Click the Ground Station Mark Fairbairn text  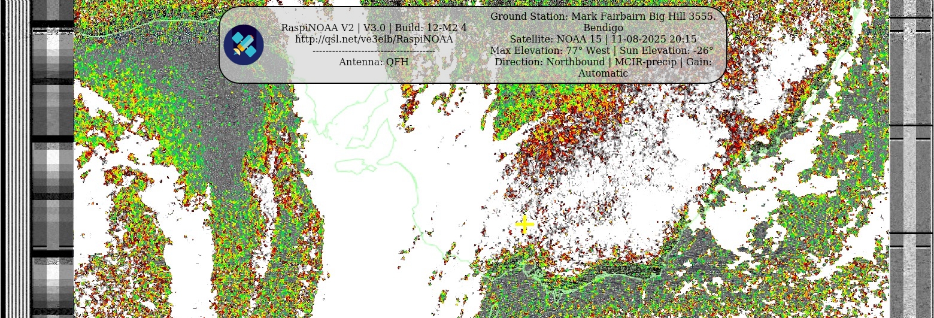(x=602, y=16)
